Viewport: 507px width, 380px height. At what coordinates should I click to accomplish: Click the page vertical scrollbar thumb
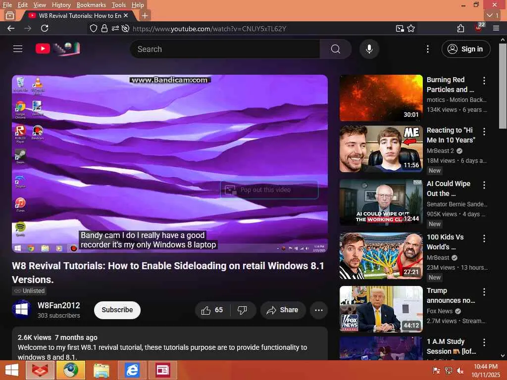(503, 86)
